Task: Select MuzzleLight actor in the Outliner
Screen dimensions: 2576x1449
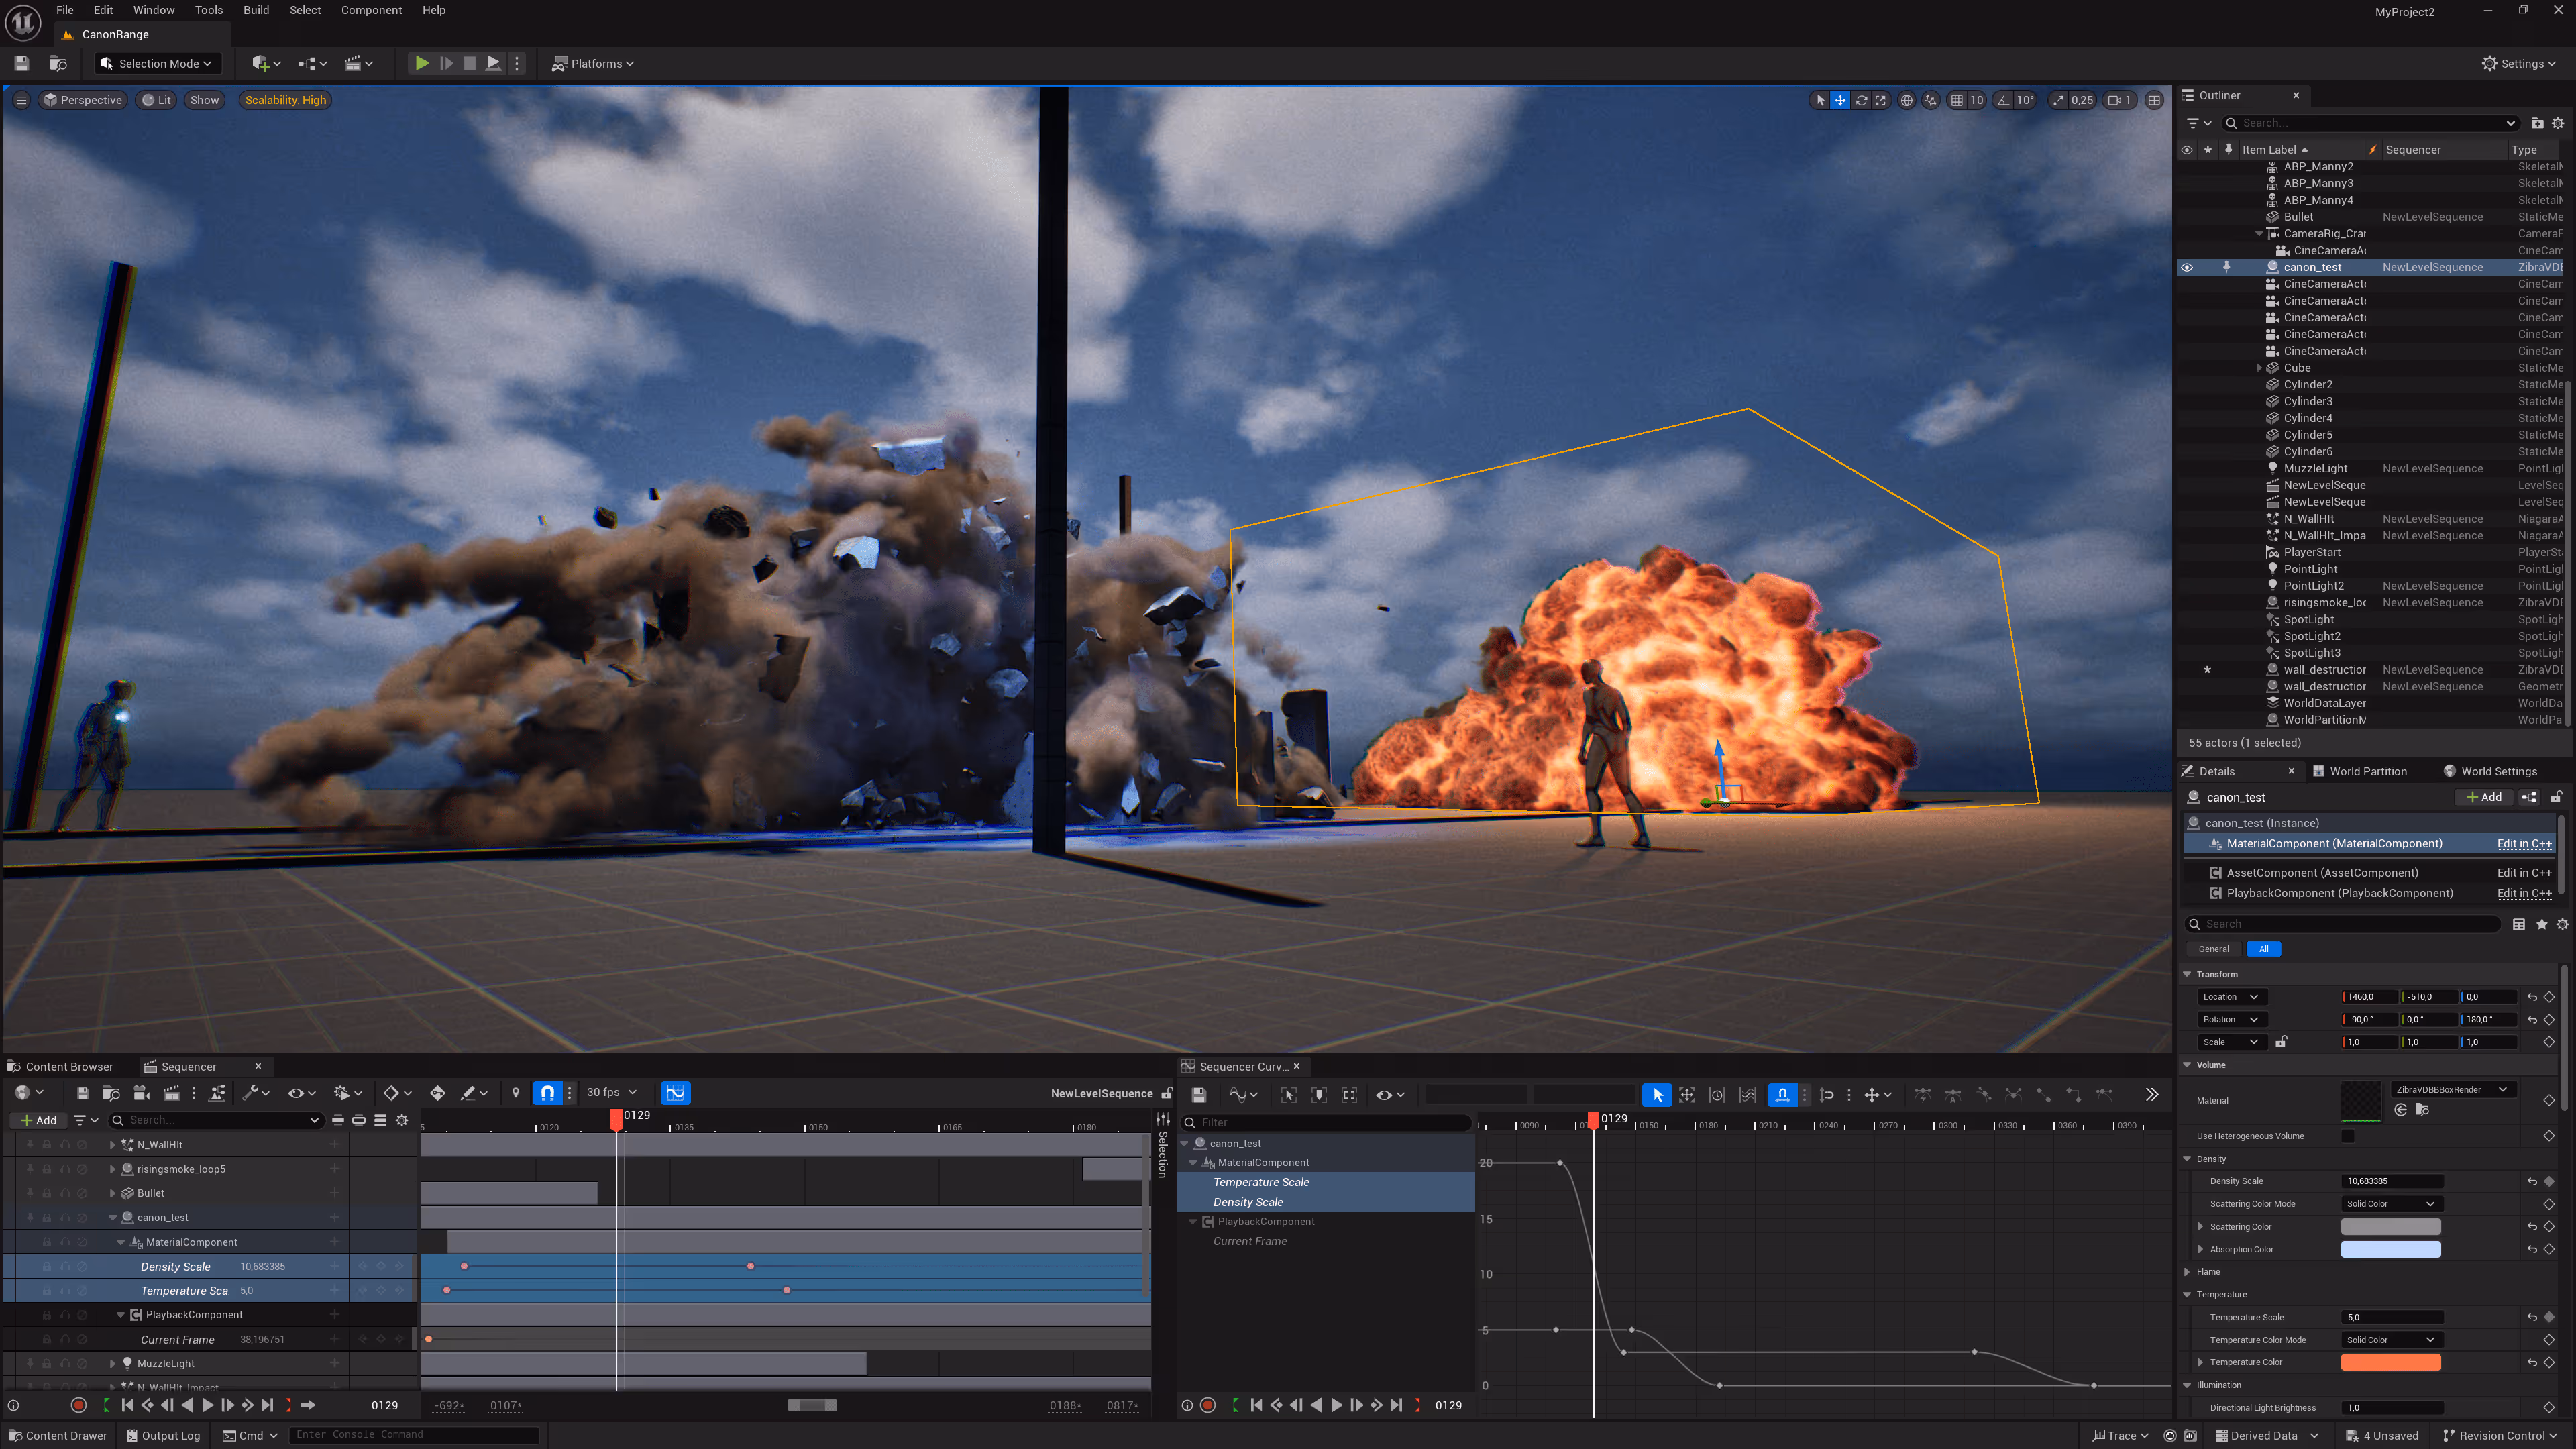Action: coord(2315,468)
